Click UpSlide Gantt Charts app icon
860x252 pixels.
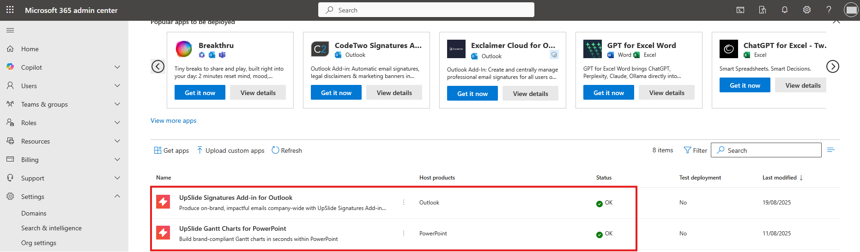(x=163, y=233)
